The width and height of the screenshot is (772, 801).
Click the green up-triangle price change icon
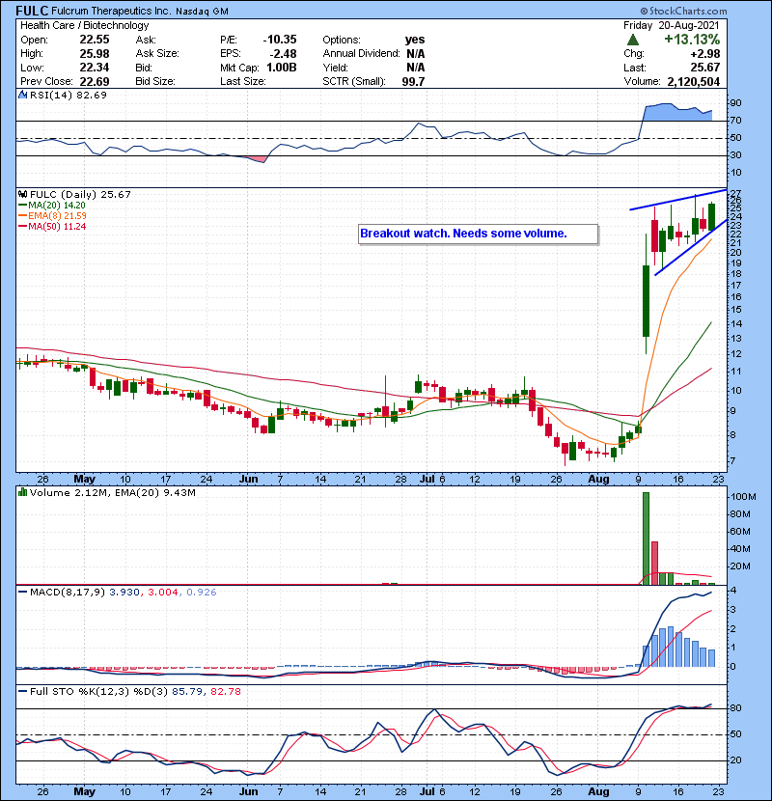coord(632,40)
